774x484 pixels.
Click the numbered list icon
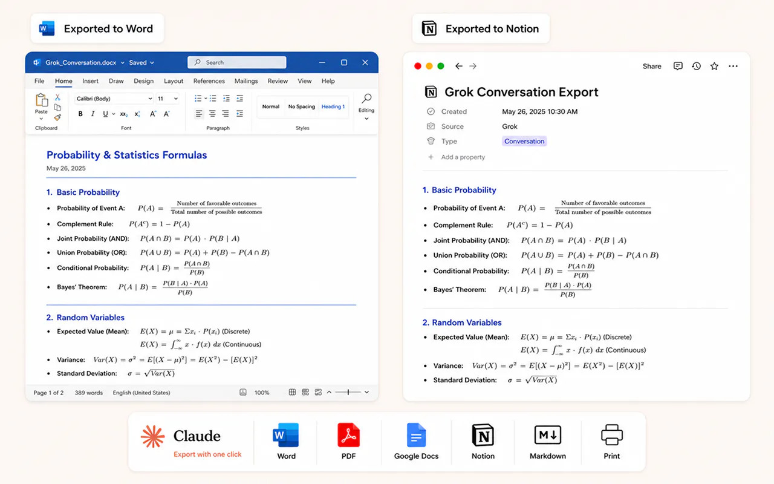213,98
